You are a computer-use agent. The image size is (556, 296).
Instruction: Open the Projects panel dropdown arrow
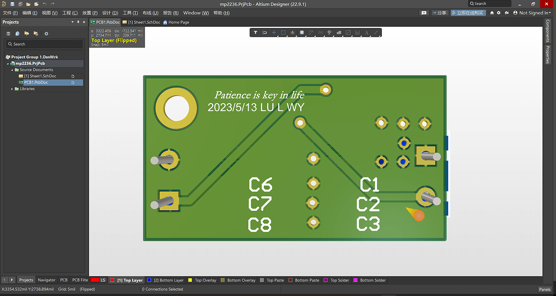click(x=73, y=22)
